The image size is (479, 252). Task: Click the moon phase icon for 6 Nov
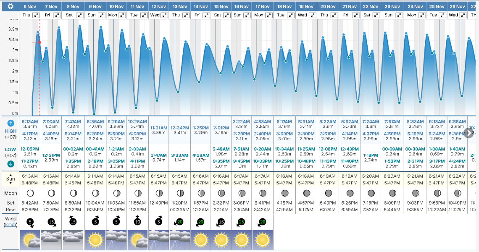point(30,193)
